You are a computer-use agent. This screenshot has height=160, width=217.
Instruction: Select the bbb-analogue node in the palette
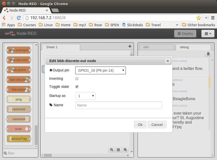coord(18,50)
